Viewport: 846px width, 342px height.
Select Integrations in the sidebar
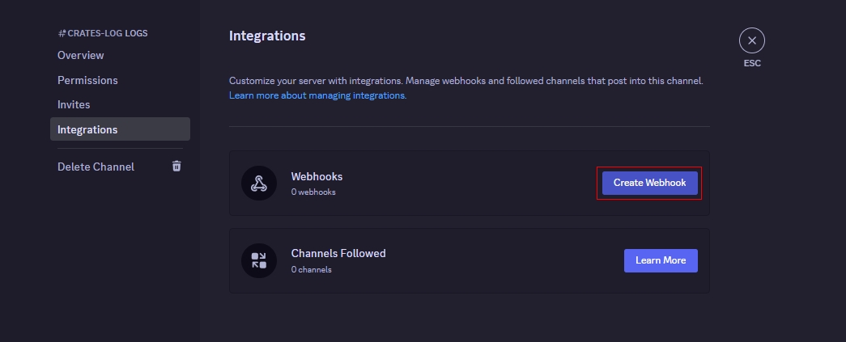pos(87,129)
